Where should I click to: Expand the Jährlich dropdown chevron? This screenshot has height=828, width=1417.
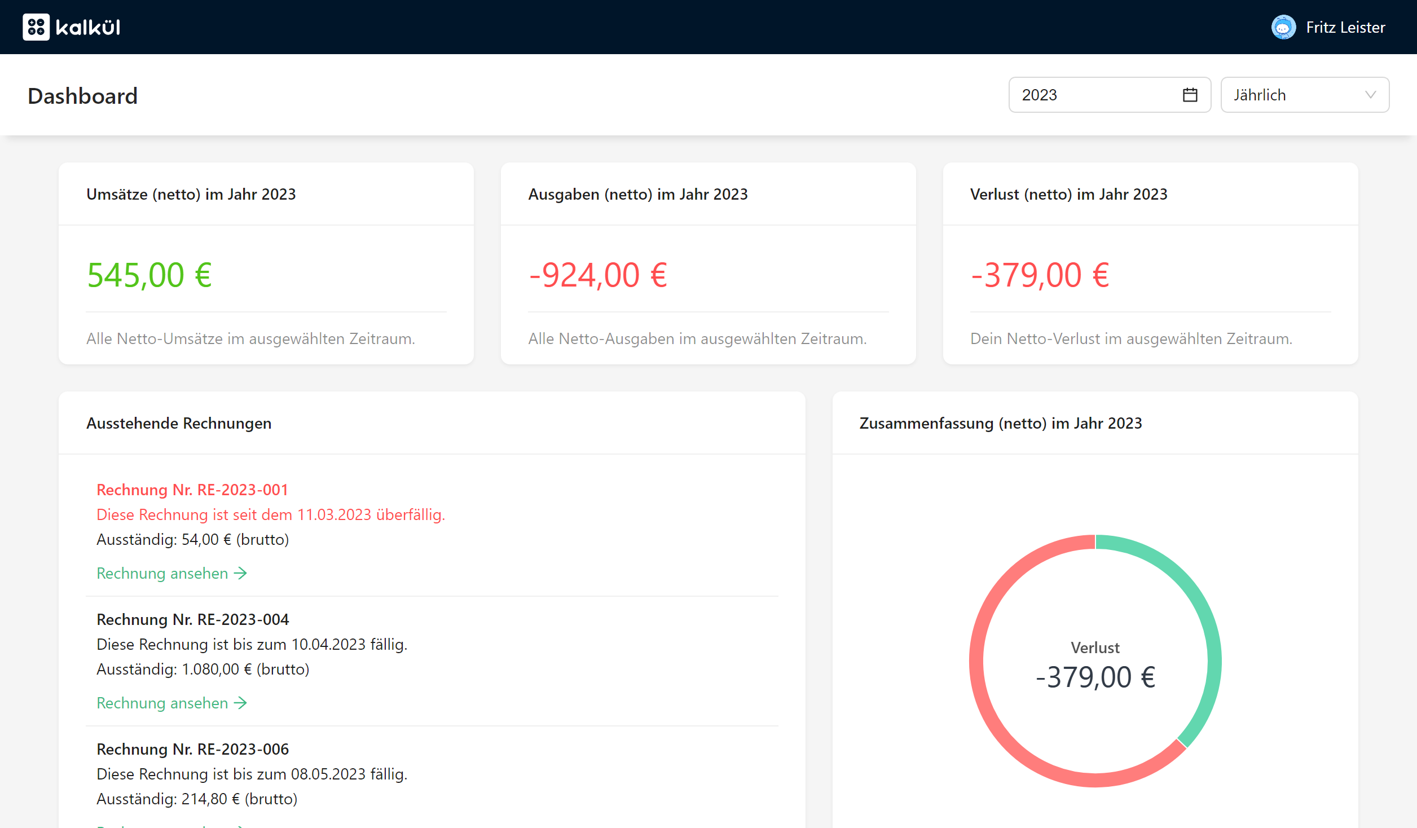coord(1370,95)
